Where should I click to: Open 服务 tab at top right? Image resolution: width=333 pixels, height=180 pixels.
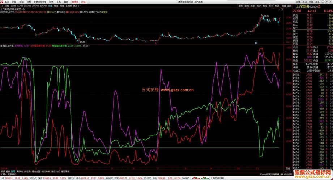point(317,2)
